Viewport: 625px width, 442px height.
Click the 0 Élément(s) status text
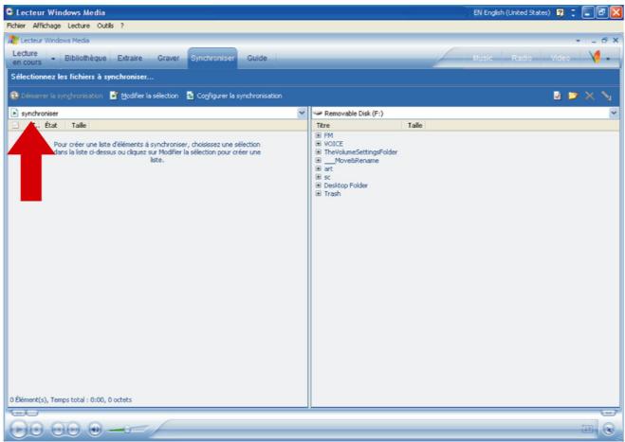click(70, 399)
